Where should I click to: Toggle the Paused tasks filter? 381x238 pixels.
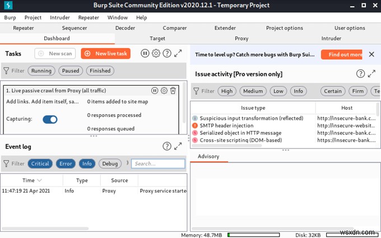point(71,71)
